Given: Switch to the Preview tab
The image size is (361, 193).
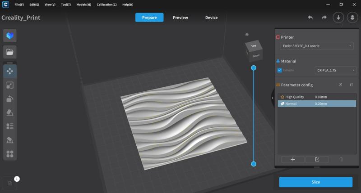Looking at the screenshot, I should click(x=180, y=18).
